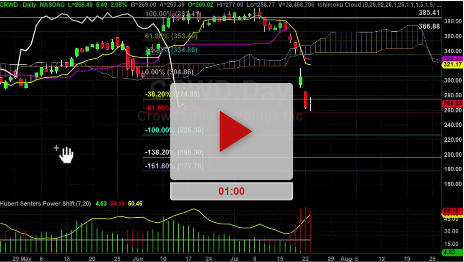
Task: Click the -100.00% (226.30) Fibonacci label
Action: pos(174,130)
